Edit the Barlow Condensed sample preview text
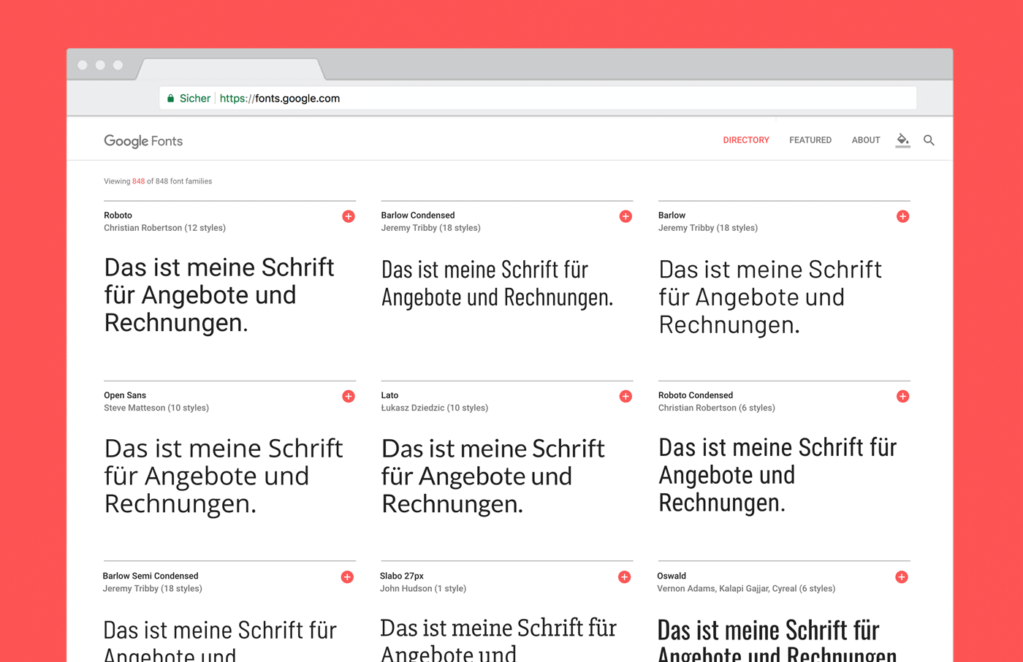This screenshot has height=662, width=1023. 497,284
